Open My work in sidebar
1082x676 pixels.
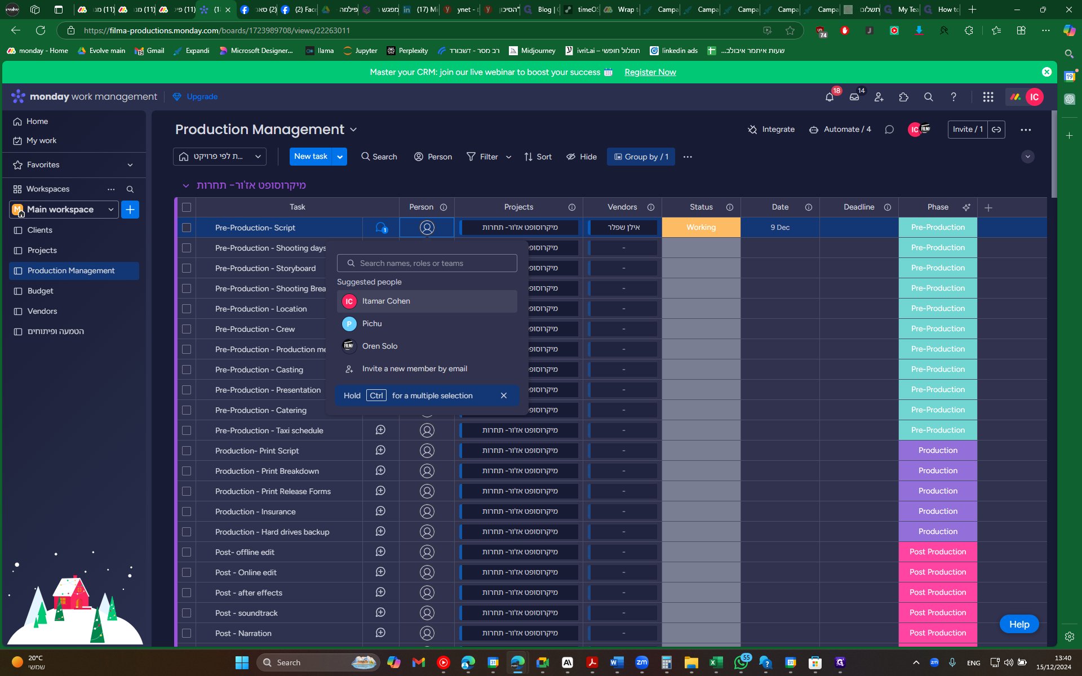click(x=41, y=140)
